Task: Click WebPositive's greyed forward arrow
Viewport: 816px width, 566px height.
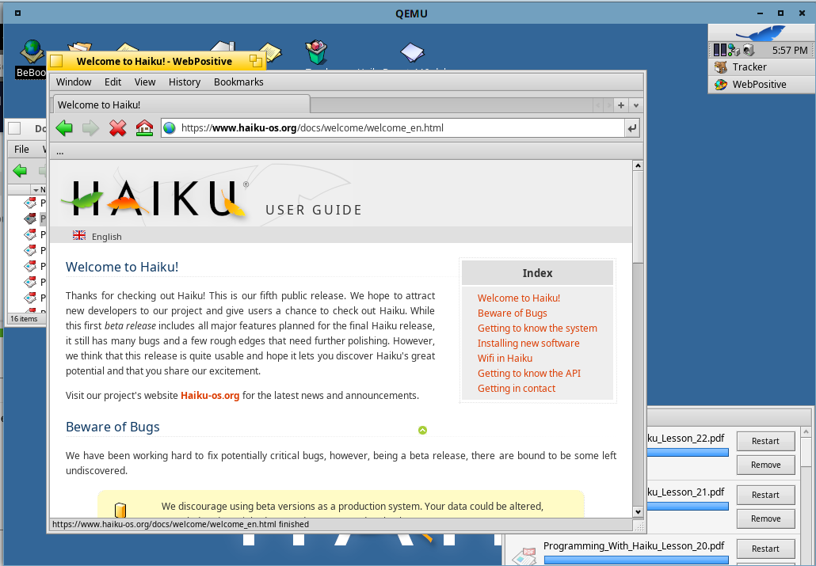Action: click(90, 127)
